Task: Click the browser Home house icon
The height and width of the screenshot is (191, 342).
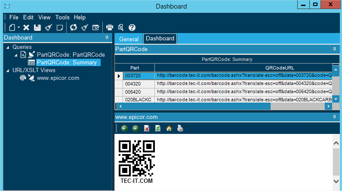Action: tap(169, 129)
